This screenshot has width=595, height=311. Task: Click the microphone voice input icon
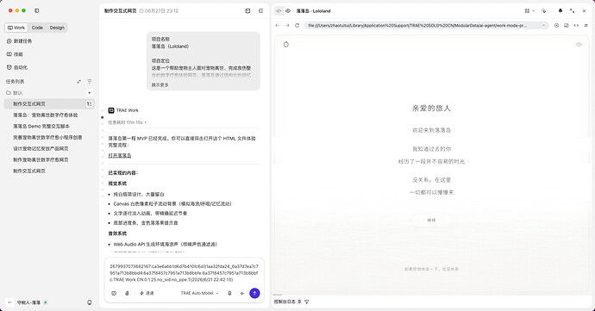(x=229, y=293)
